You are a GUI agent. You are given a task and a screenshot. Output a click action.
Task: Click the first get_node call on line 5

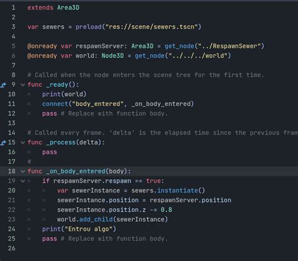[x=179, y=46]
